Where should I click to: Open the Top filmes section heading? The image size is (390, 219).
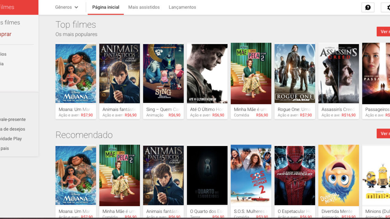click(x=76, y=25)
